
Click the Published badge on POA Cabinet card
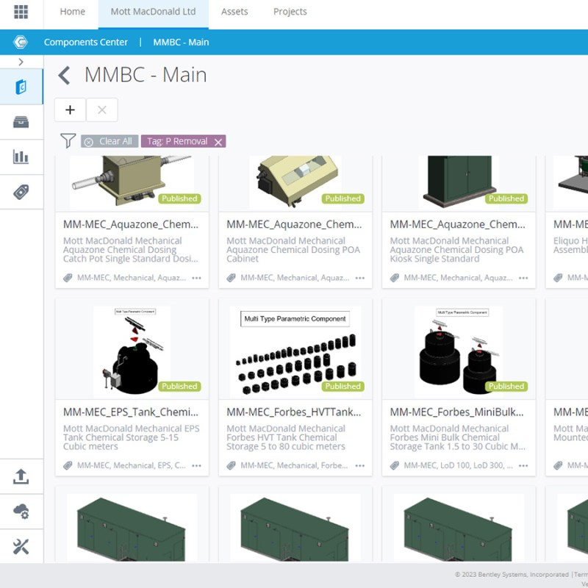pos(343,198)
